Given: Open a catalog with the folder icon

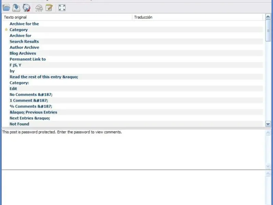Looking at the screenshot, I should click(x=6, y=8).
